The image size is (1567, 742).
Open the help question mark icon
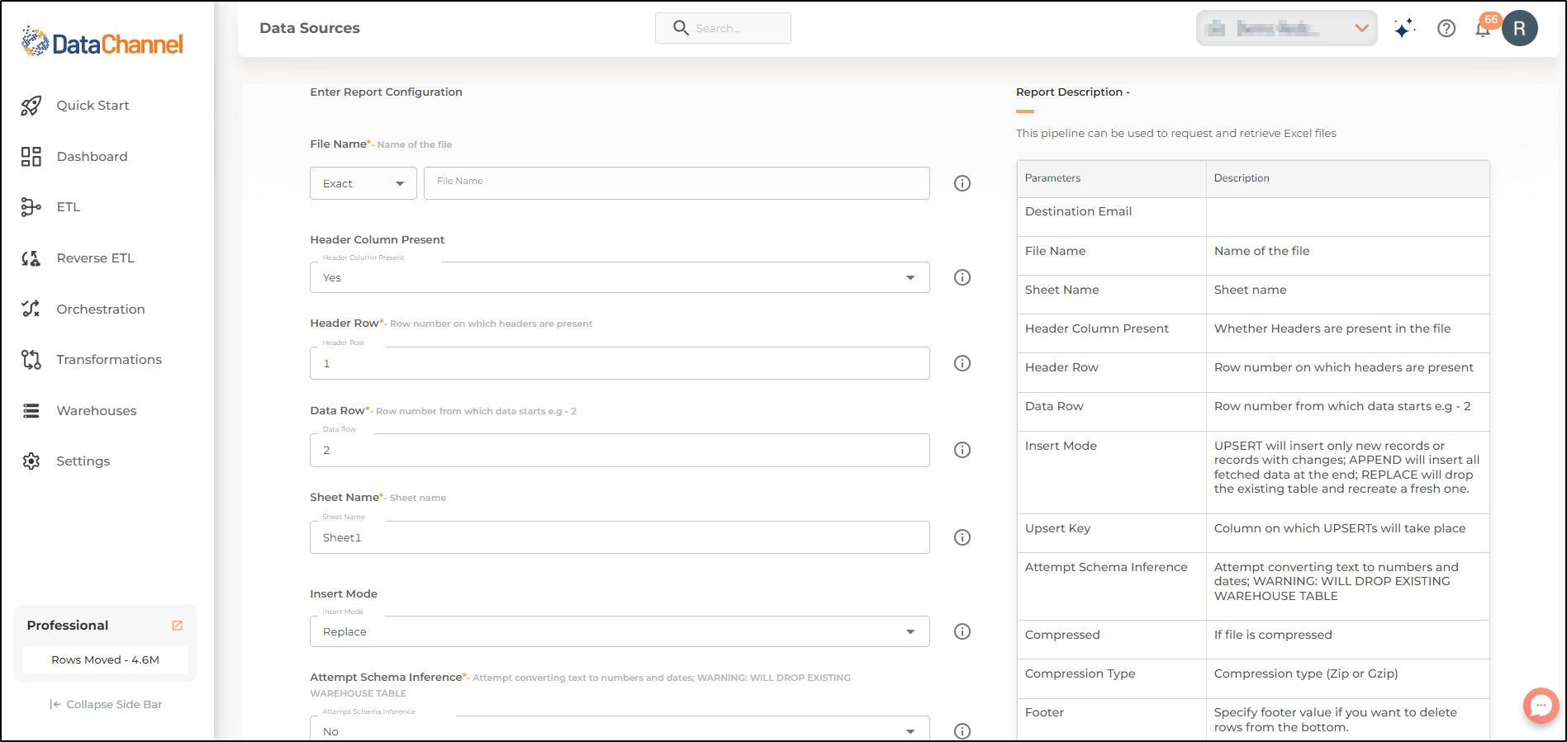point(1446,28)
